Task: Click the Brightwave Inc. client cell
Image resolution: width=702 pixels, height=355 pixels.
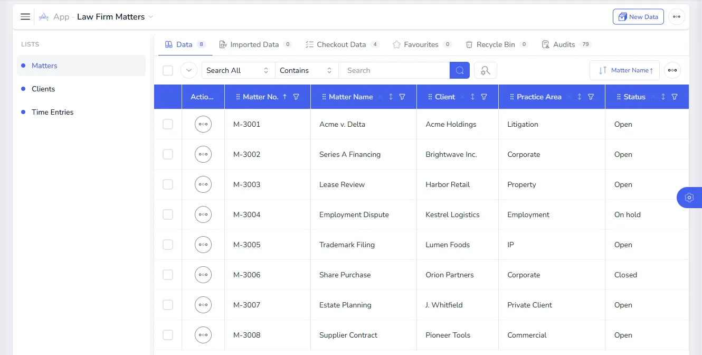Action: (458, 154)
